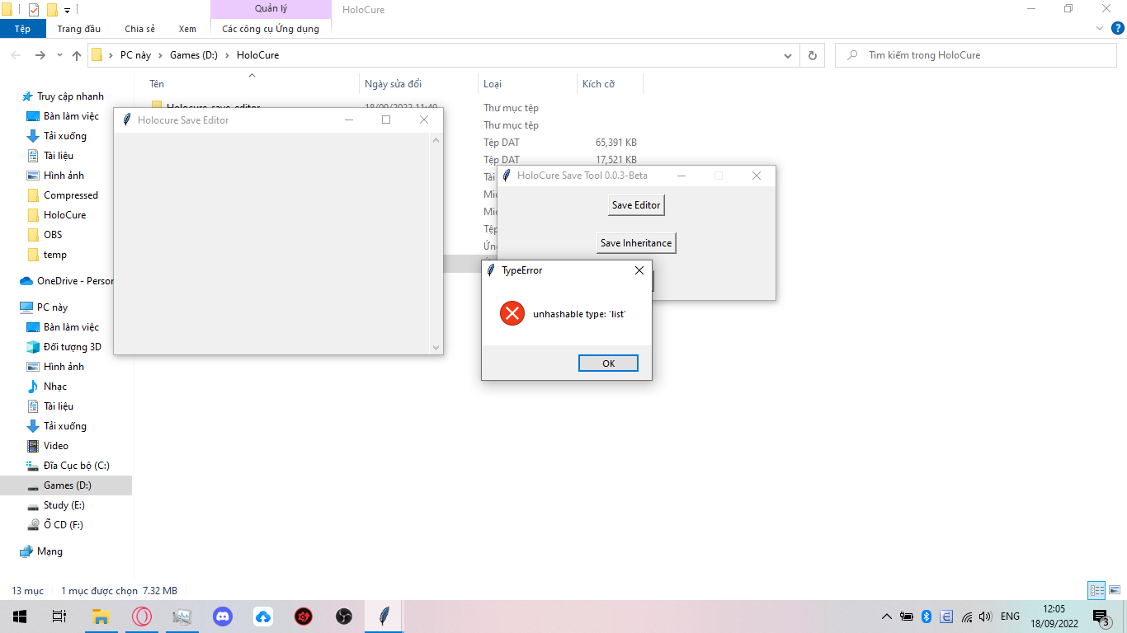1127x633 pixels.
Task: Click inside the Tìm kiếm trong HoloCure search box
Action: pyautogui.click(x=974, y=54)
